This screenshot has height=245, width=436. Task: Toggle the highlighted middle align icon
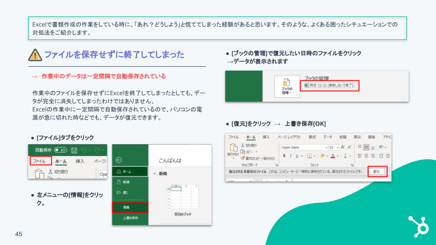click(366, 147)
